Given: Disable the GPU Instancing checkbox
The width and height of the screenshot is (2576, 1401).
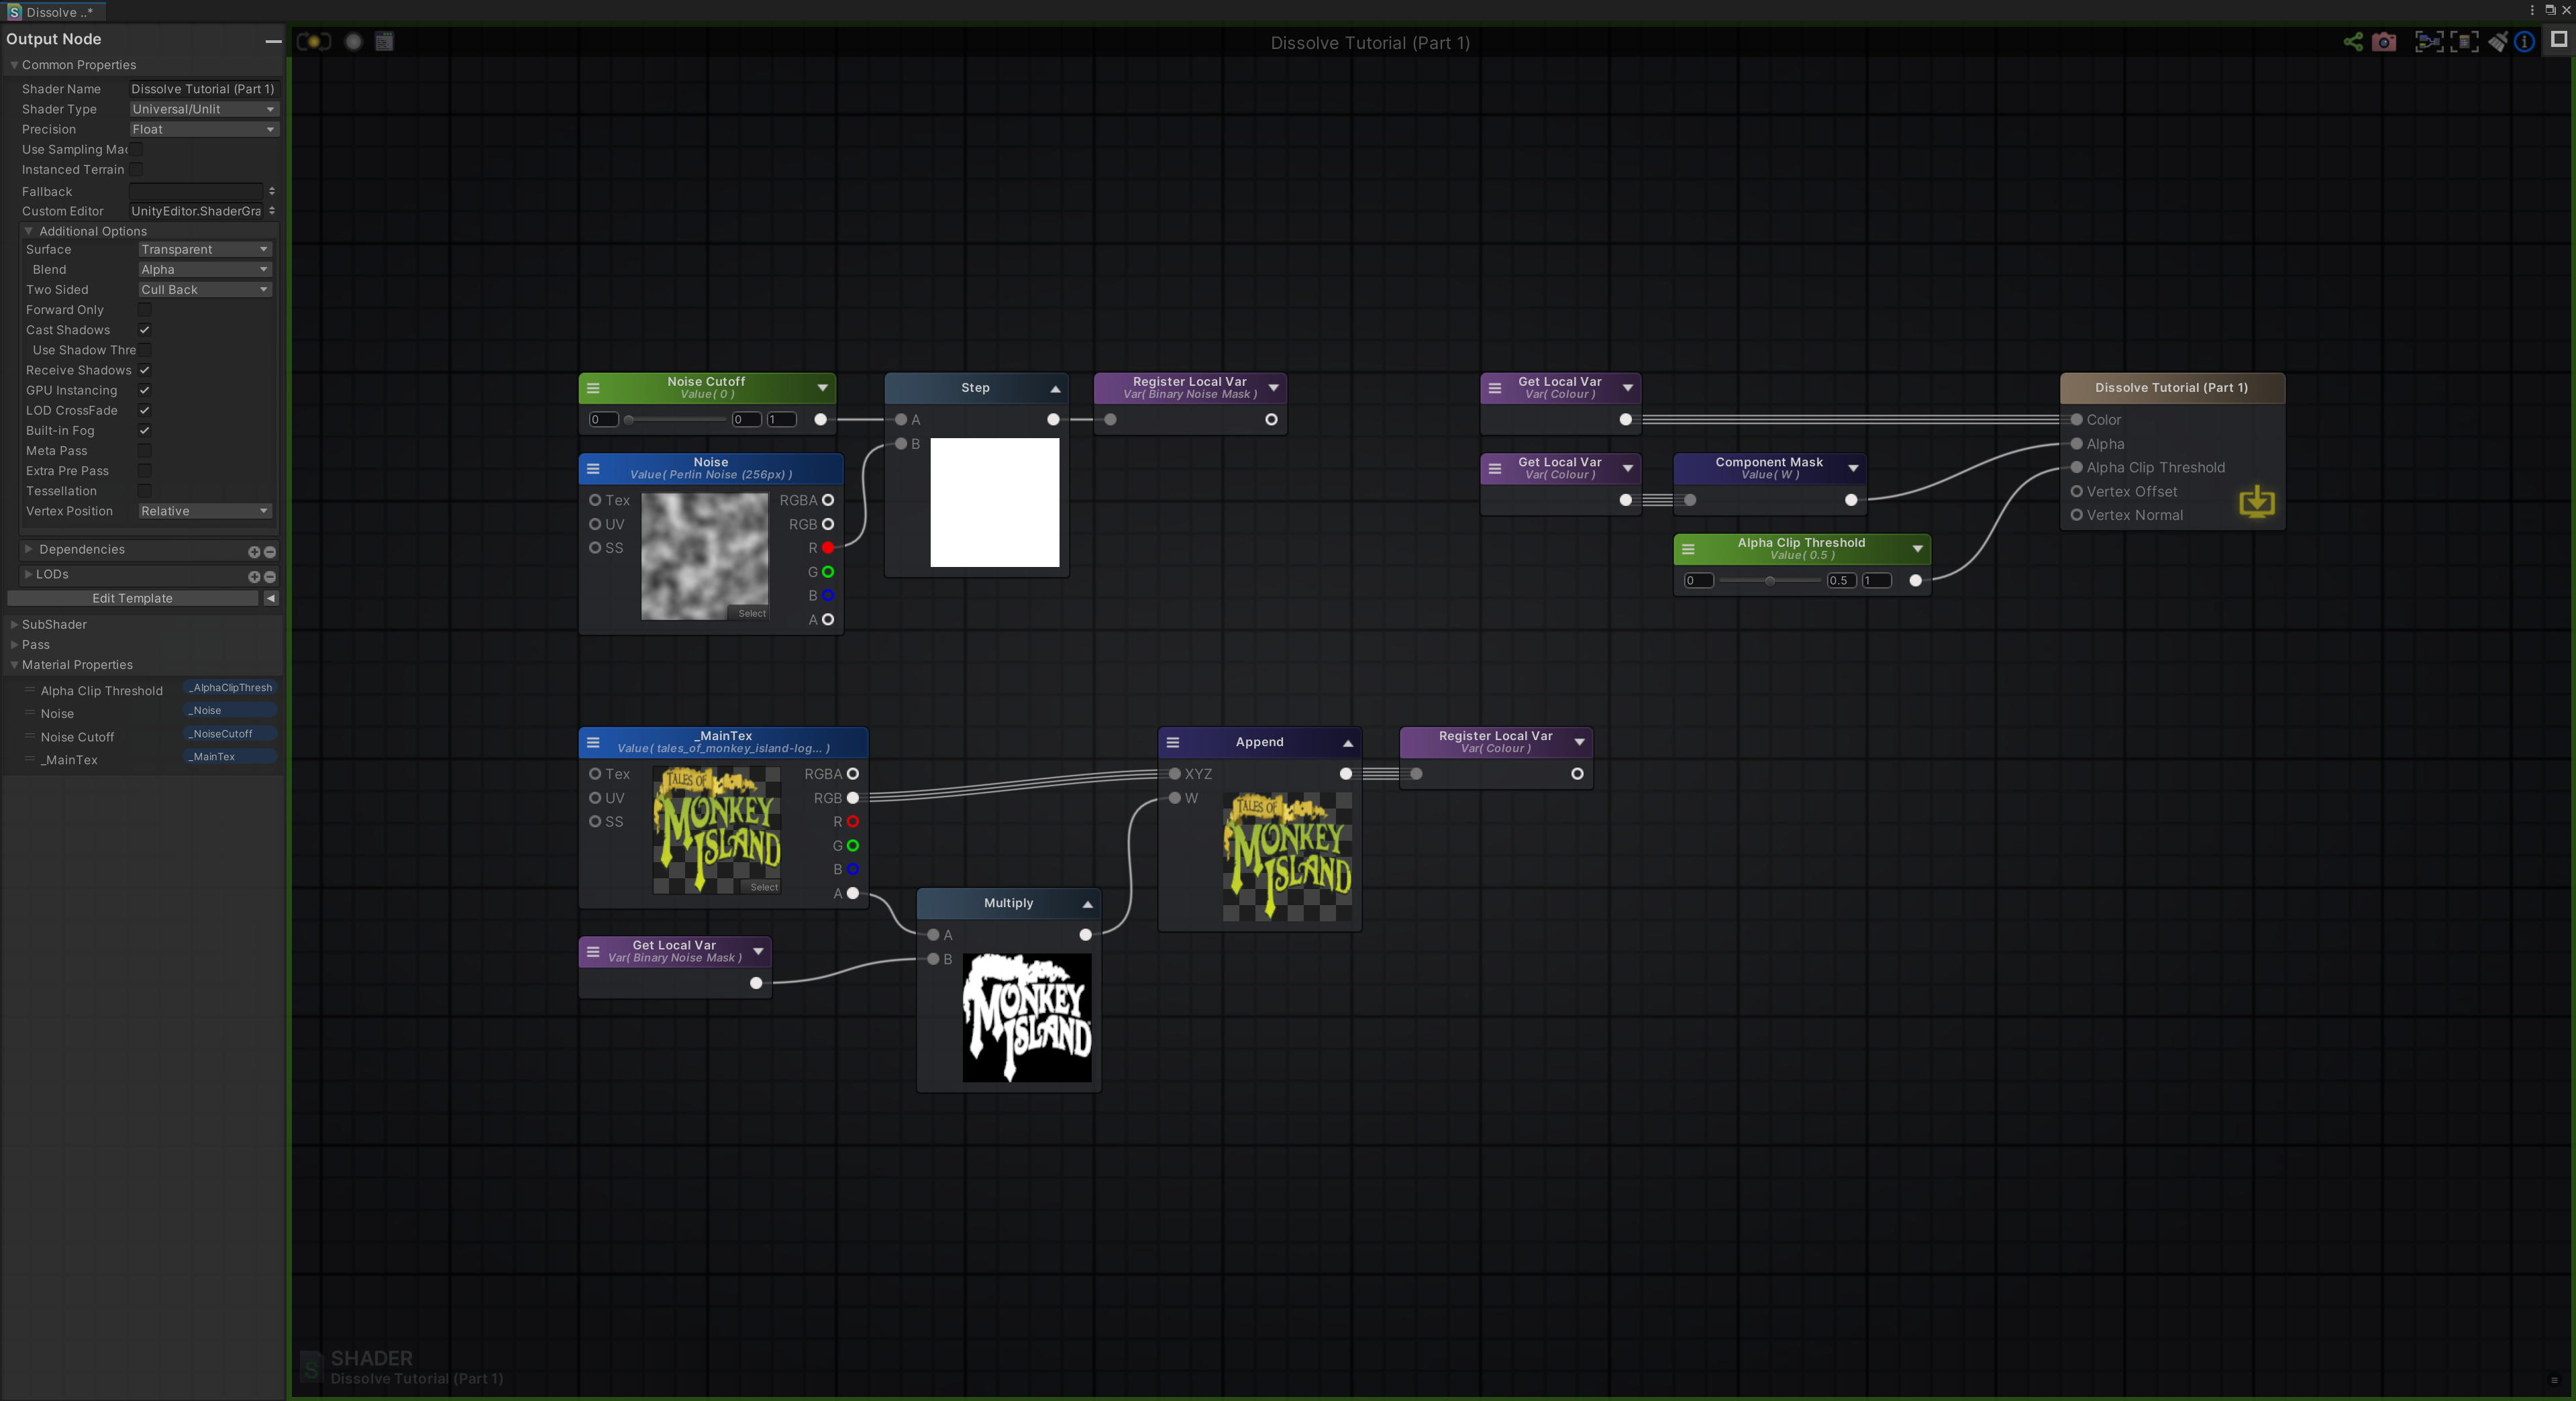Looking at the screenshot, I should coord(145,390).
